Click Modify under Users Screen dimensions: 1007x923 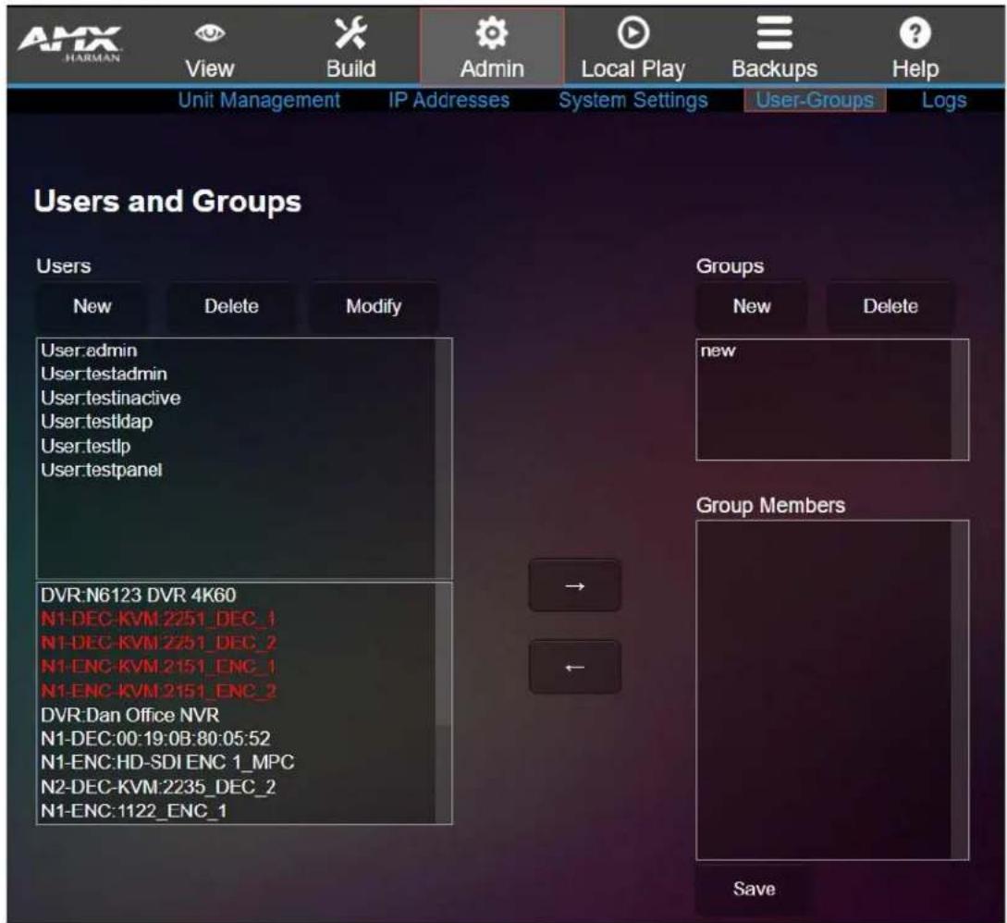[x=374, y=306]
